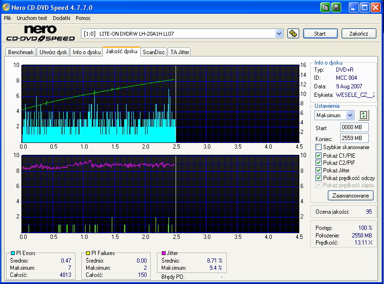Image resolution: width=384 pixels, height=284 pixels.
Task: Click the Start position field 0000 MB
Action: (354, 127)
